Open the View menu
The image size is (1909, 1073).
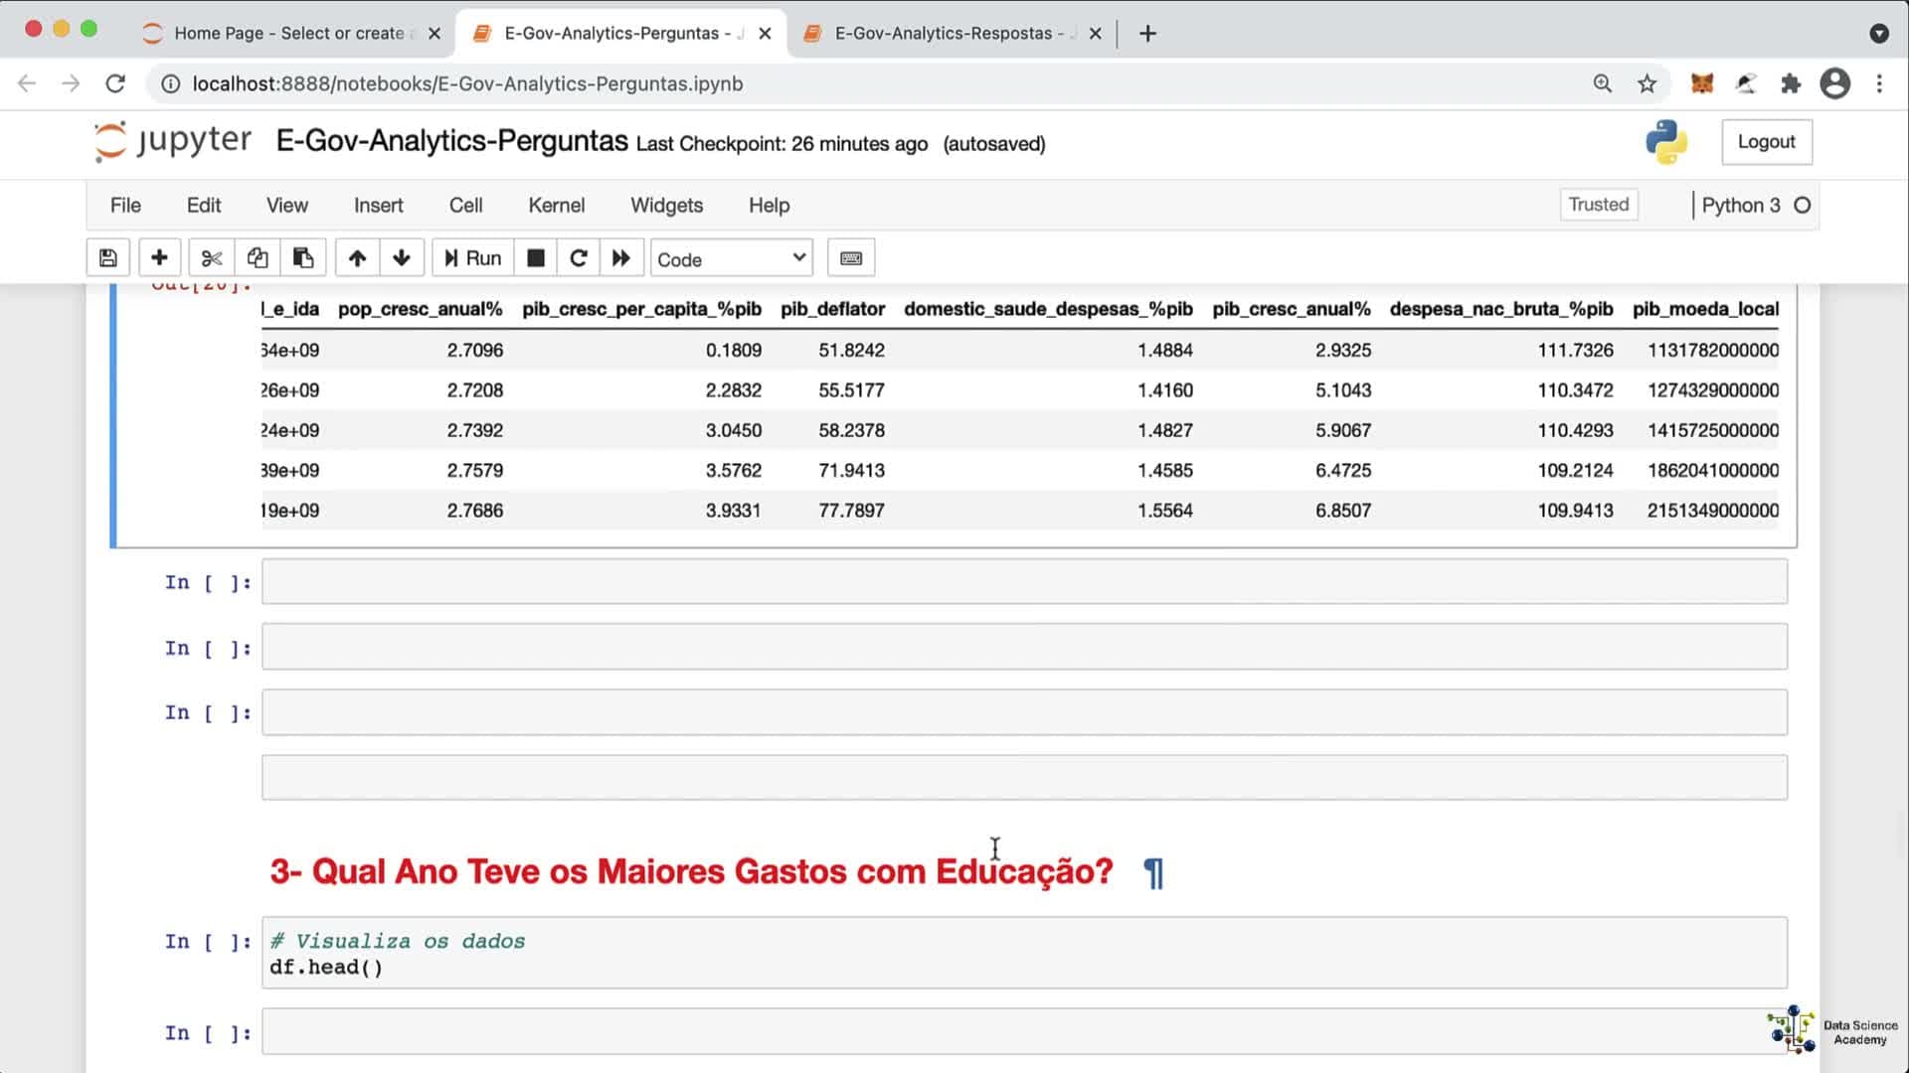(x=287, y=206)
